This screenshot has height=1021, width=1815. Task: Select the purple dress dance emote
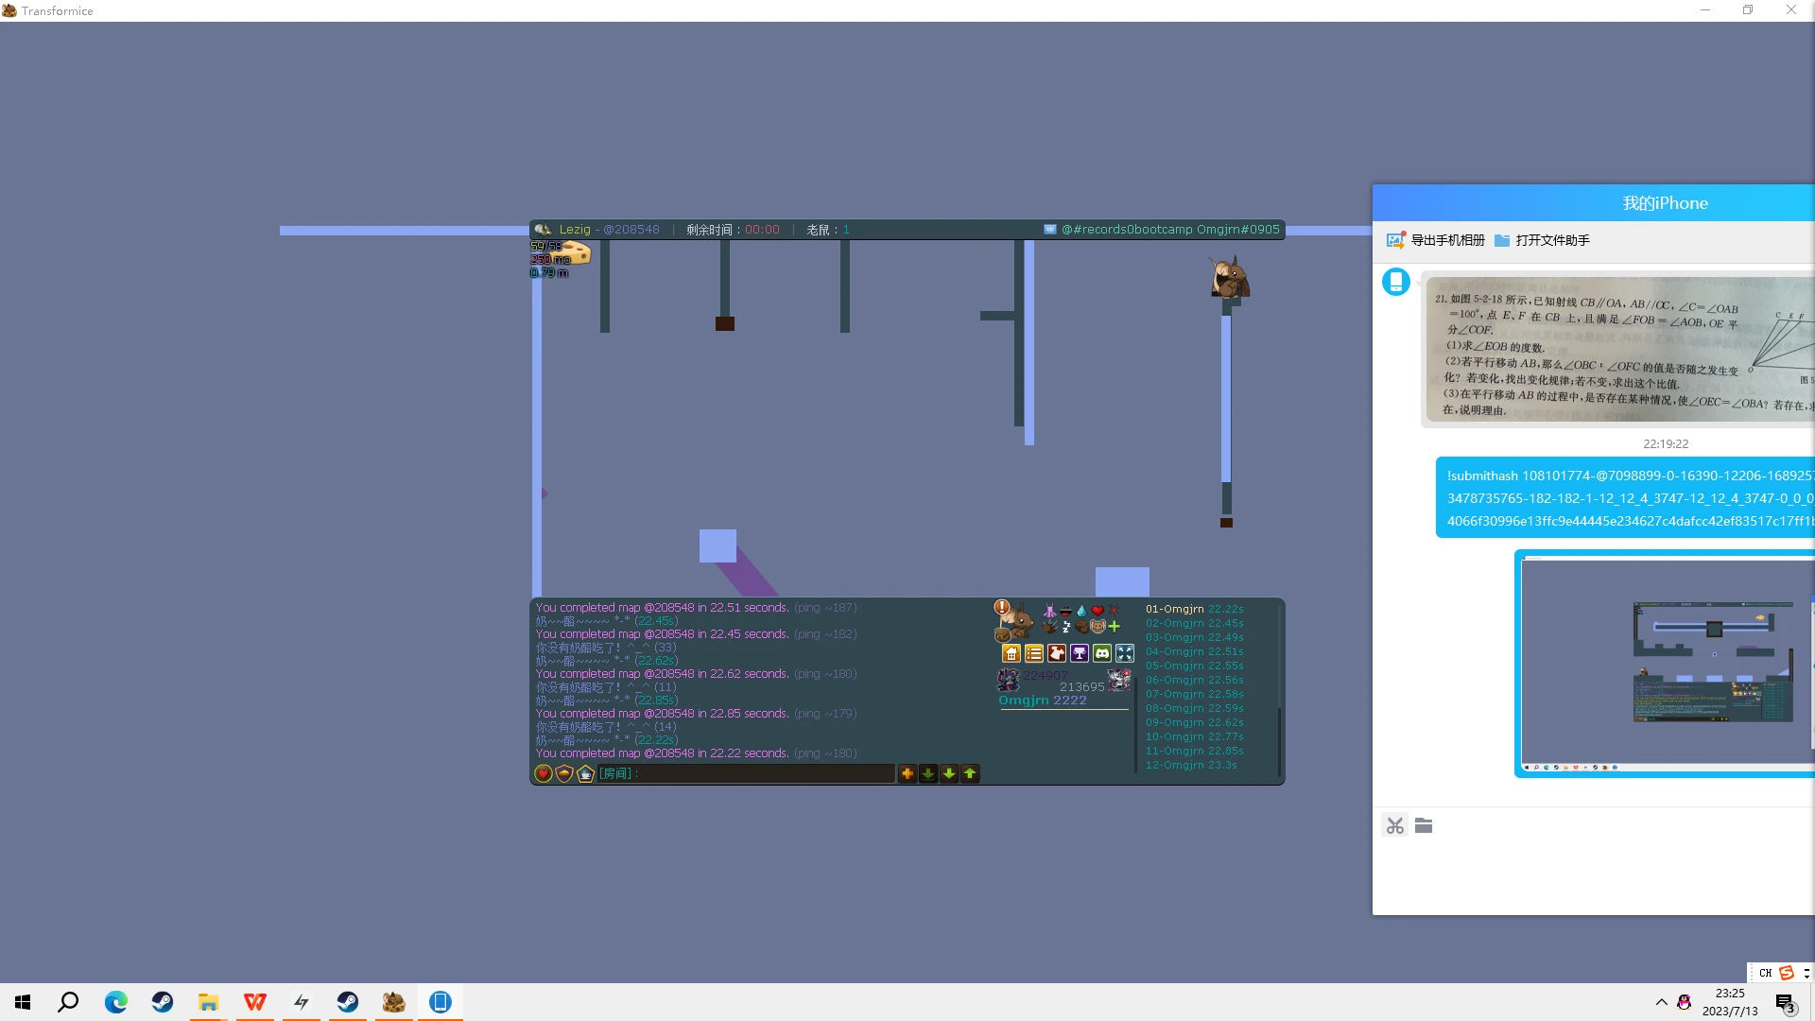(x=1049, y=611)
